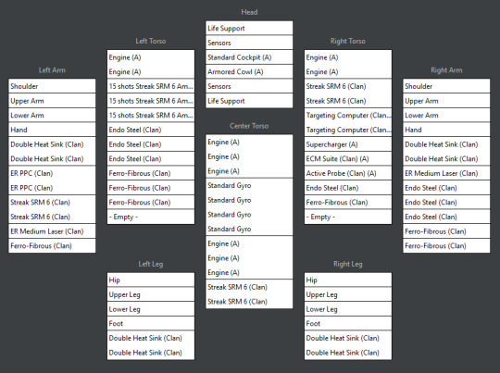
Task: Click first 15 shots Streak SRM 6 Ammo slot
Action: pos(151,86)
